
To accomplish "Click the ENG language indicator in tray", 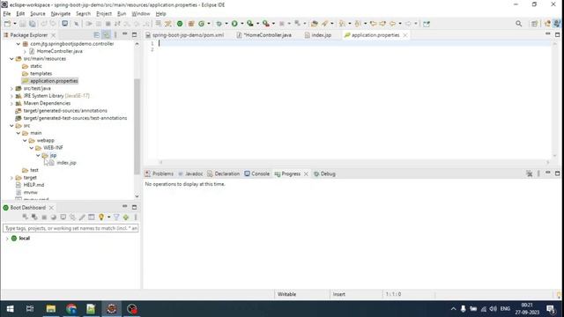I will tap(505, 309).
